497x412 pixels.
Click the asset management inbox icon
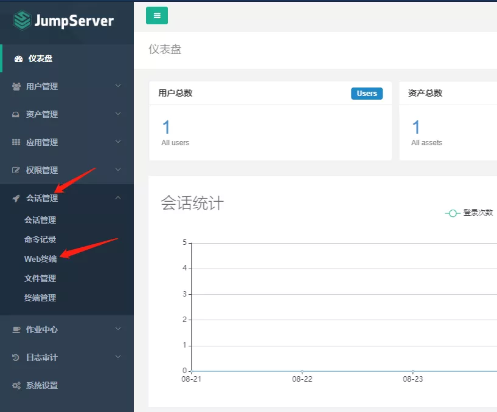click(16, 115)
